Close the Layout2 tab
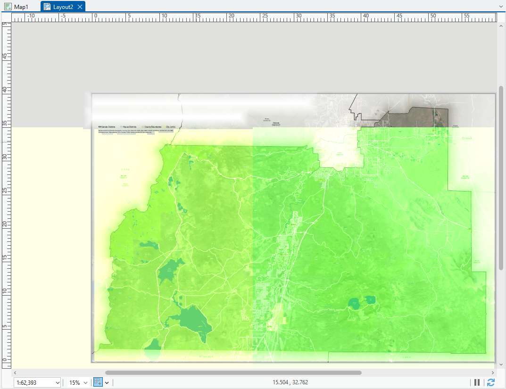Screen dimensions: 506x389 click(x=80, y=7)
